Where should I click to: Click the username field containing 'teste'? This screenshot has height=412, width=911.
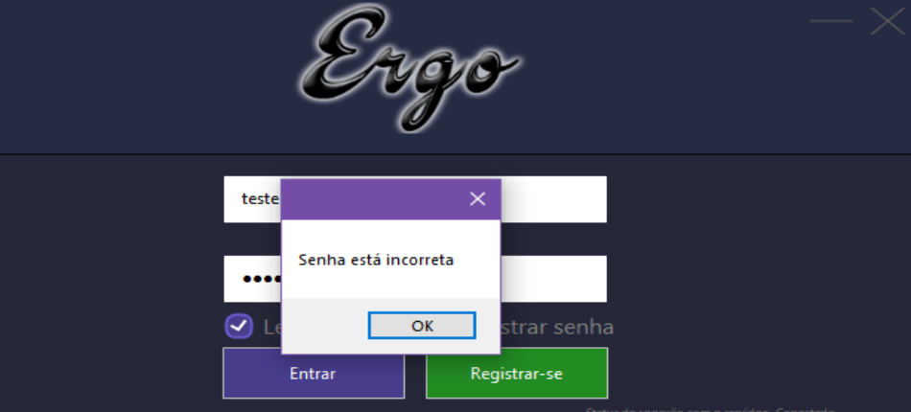(415, 199)
